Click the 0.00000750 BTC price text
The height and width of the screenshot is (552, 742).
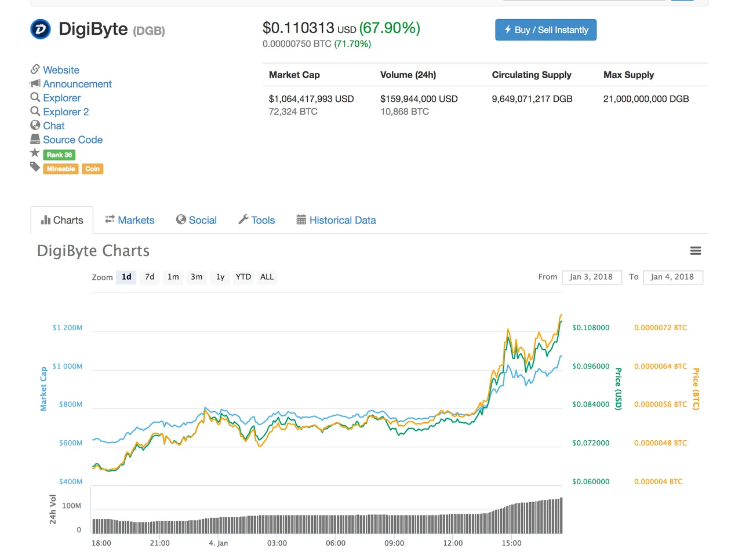[297, 43]
